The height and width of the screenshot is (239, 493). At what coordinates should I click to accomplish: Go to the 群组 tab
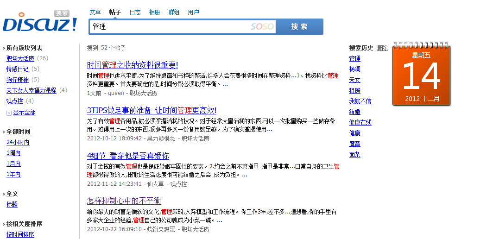pos(174,12)
